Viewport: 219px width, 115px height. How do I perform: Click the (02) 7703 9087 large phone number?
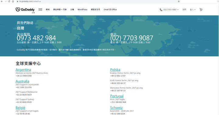tap(132, 38)
